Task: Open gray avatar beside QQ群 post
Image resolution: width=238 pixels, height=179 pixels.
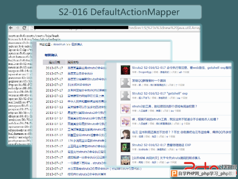Action: click(125, 83)
